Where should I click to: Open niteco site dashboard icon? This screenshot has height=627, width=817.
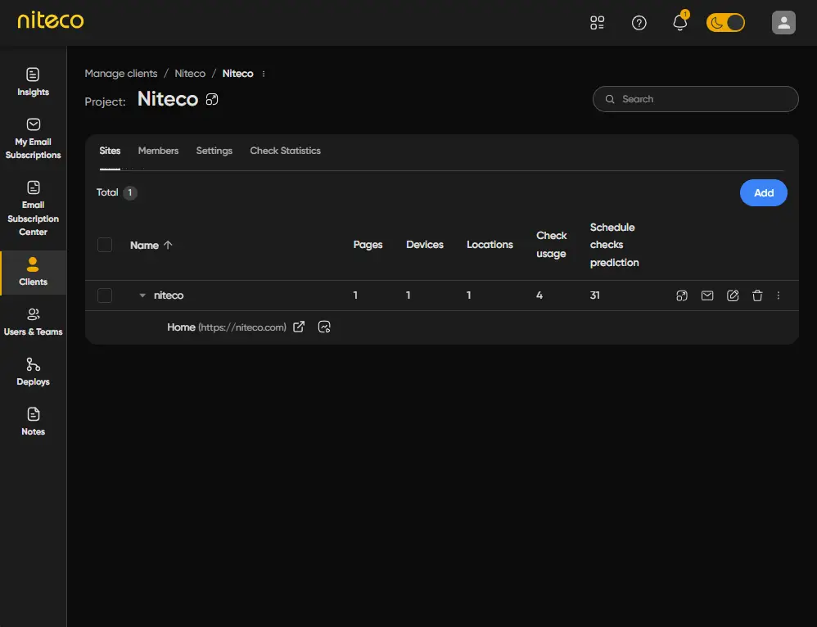coord(682,295)
